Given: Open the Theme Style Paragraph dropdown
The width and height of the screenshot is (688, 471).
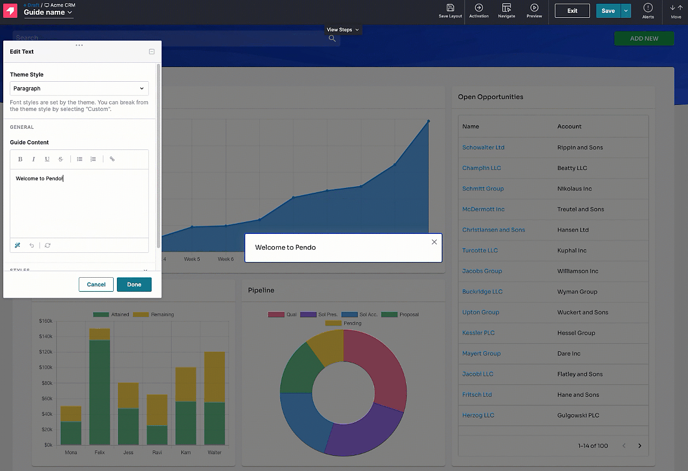Looking at the screenshot, I should coord(79,88).
